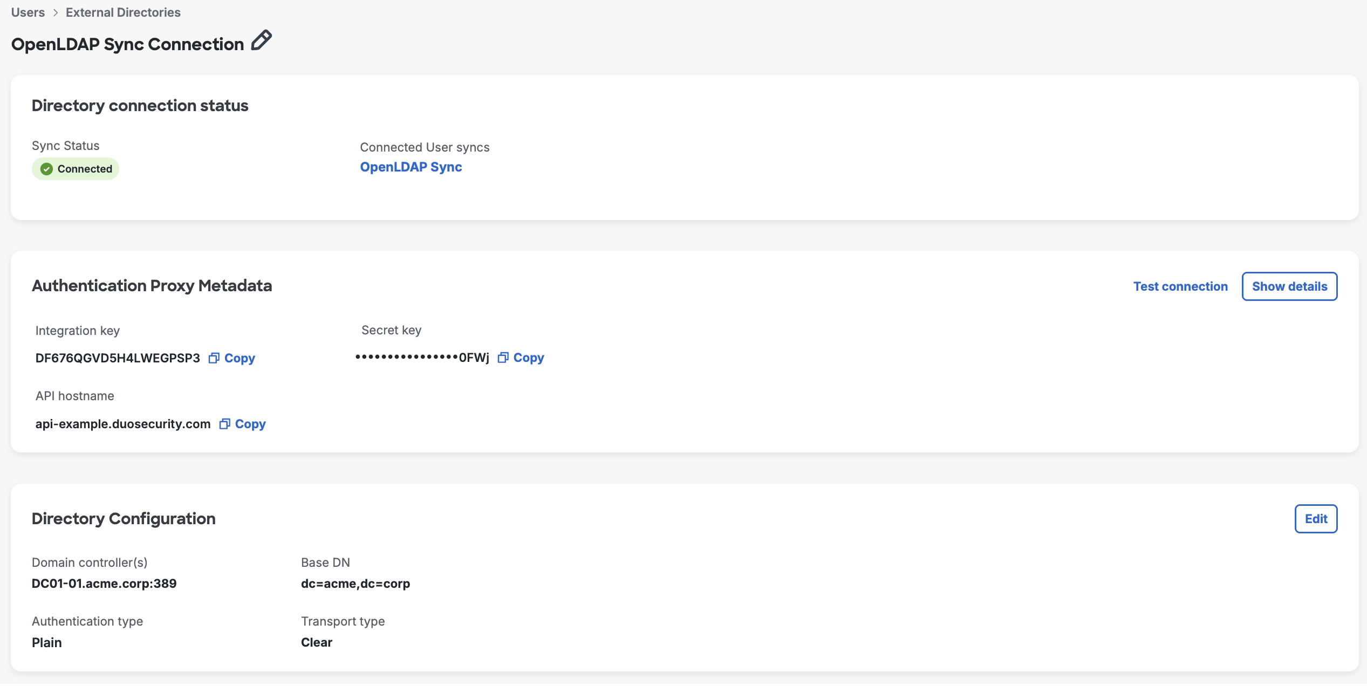Click the green Connected check icon
The image size is (1367, 686).
(47, 169)
